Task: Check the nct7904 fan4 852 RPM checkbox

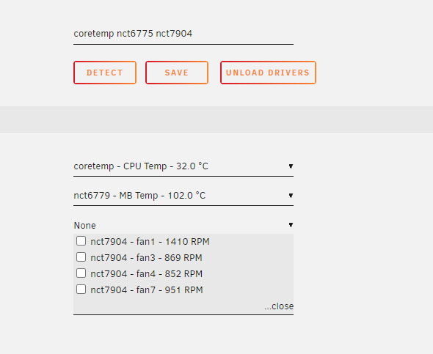Action: point(81,273)
